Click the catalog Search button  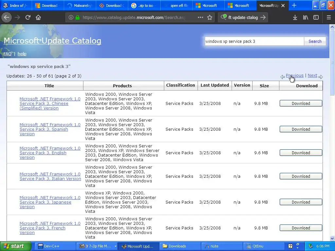coord(315,42)
